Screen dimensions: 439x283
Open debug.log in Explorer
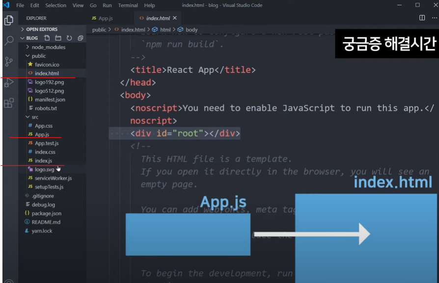tap(53, 205)
